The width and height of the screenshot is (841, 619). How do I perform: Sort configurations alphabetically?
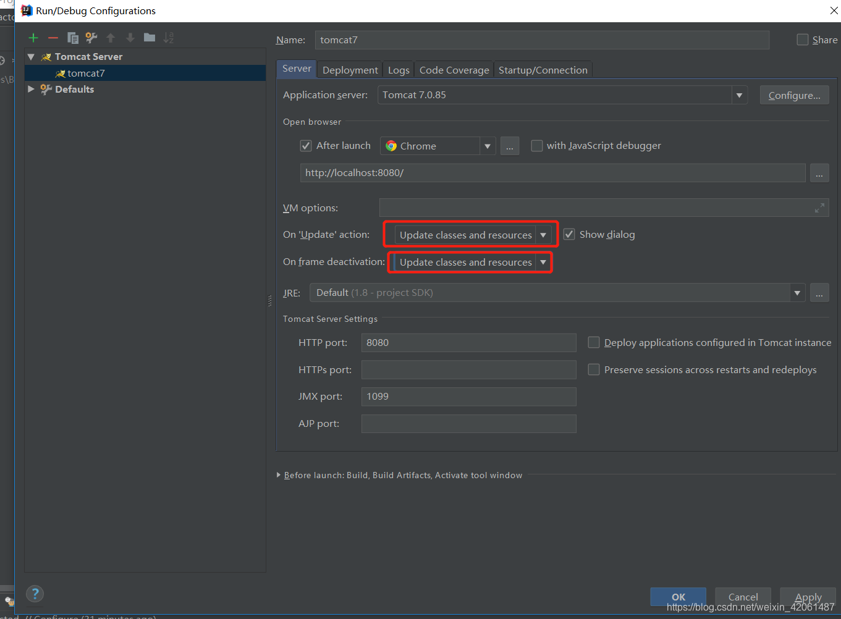(169, 38)
